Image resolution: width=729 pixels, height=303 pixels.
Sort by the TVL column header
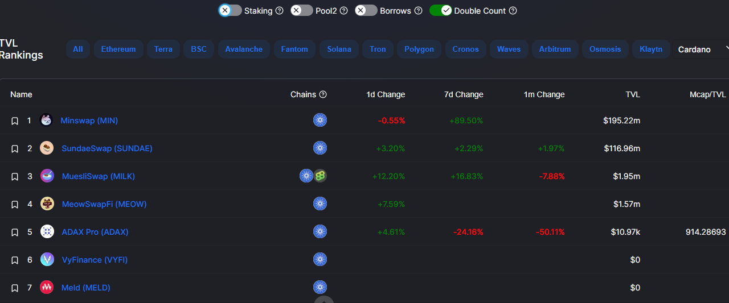click(633, 94)
